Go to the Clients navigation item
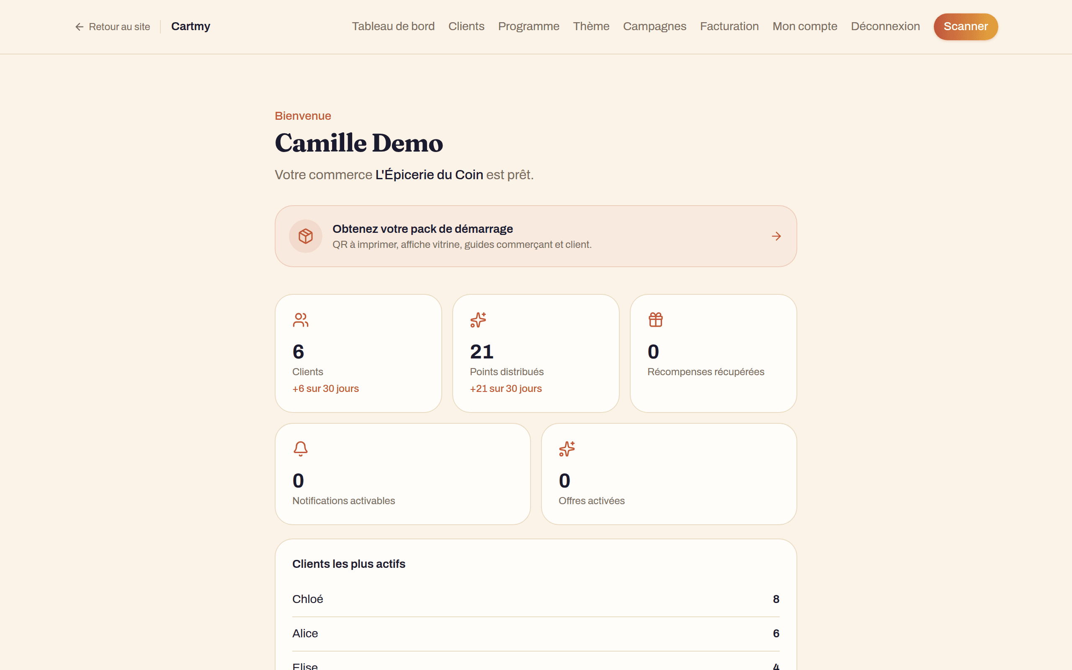Viewport: 1072px width, 670px height. tap(466, 26)
